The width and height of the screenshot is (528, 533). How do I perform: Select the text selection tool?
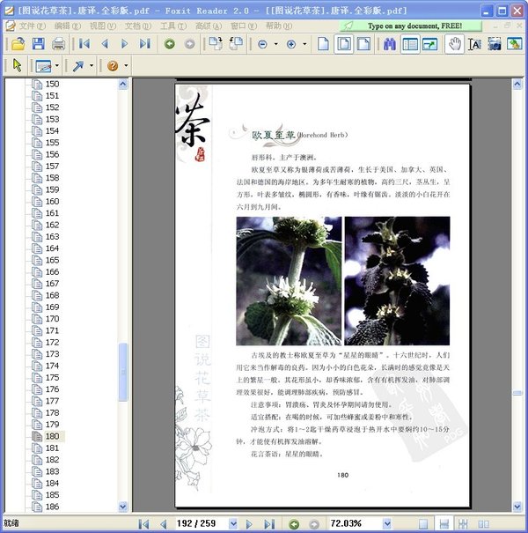pyautogui.click(x=474, y=44)
